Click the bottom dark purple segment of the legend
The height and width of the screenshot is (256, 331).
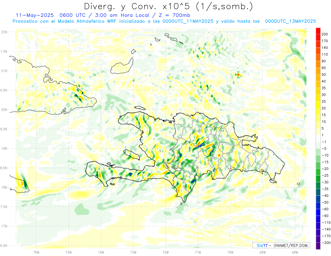pyautogui.click(x=318, y=246)
